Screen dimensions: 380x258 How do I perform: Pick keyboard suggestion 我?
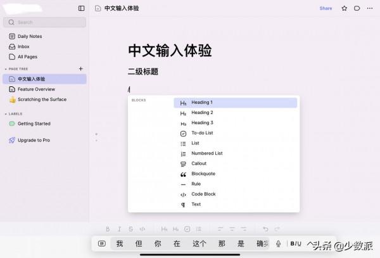point(120,243)
